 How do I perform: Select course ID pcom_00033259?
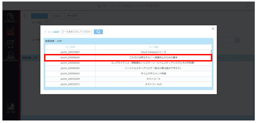[70, 79]
